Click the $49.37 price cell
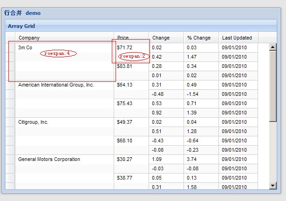The image size is (286, 201). click(x=125, y=122)
